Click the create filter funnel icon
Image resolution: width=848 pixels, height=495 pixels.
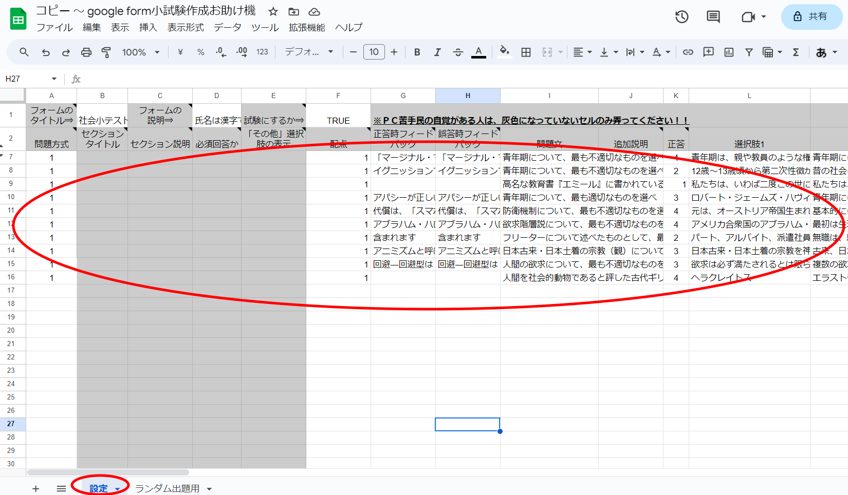coord(749,52)
